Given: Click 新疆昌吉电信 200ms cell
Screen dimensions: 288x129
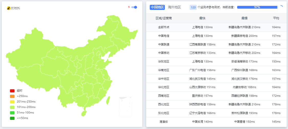Looking at the screenshot, I should (x=244, y=36).
